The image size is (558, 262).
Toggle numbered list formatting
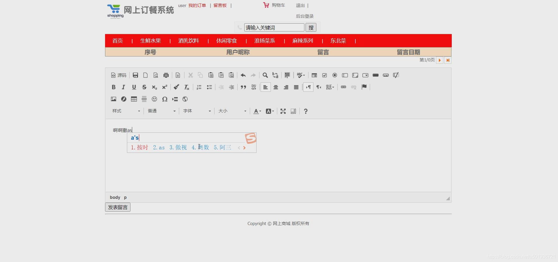click(199, 87)
